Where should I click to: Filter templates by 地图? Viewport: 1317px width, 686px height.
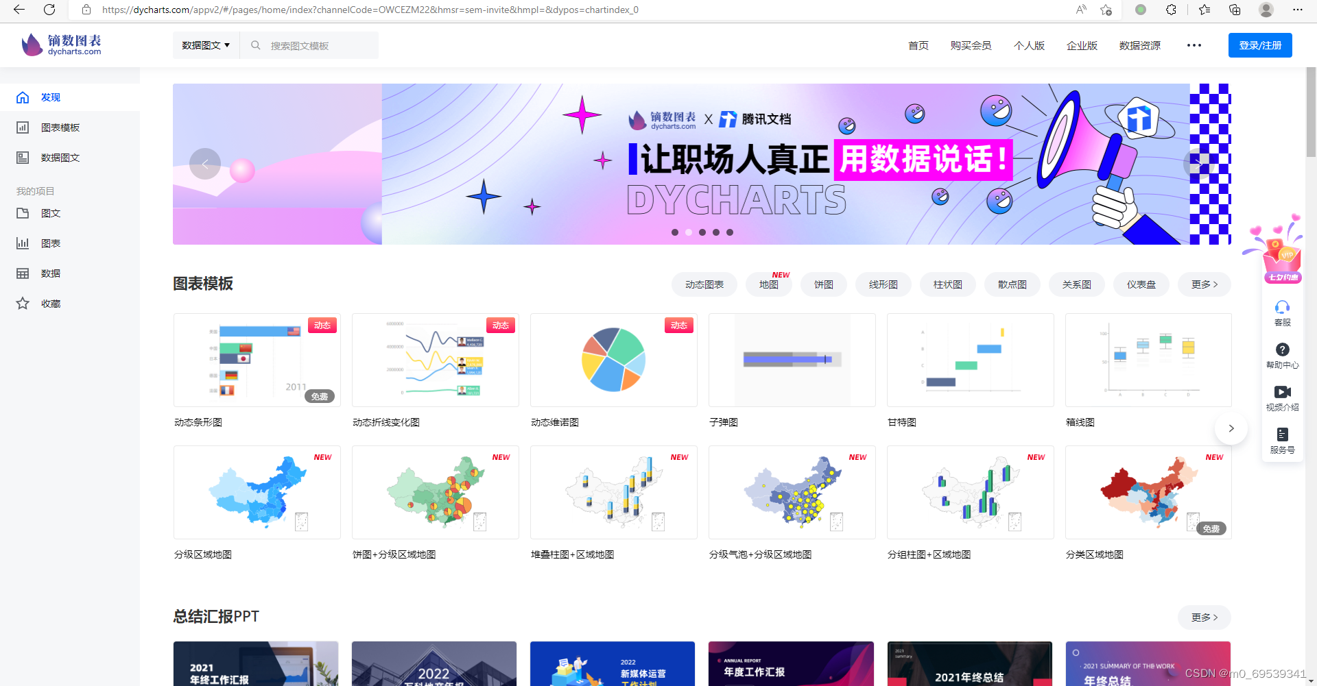point(769,284)
